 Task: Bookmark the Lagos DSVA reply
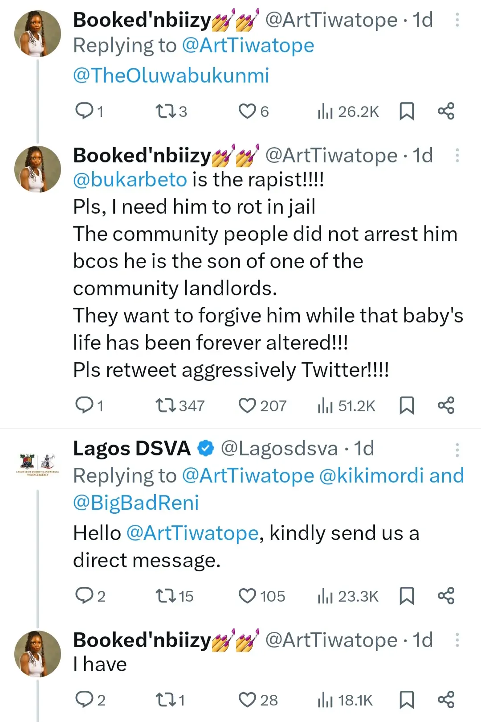coord(407,596)
